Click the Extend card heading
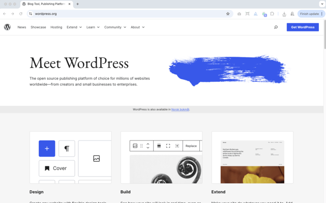 tap(218, 192)
